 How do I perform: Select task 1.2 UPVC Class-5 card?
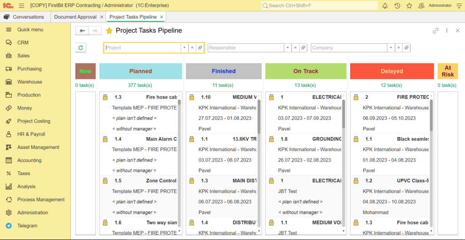(x=390, y=196)
